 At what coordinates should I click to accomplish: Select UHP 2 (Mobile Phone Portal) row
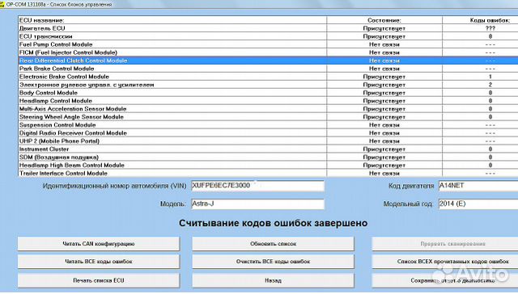(x=268, y=141)
